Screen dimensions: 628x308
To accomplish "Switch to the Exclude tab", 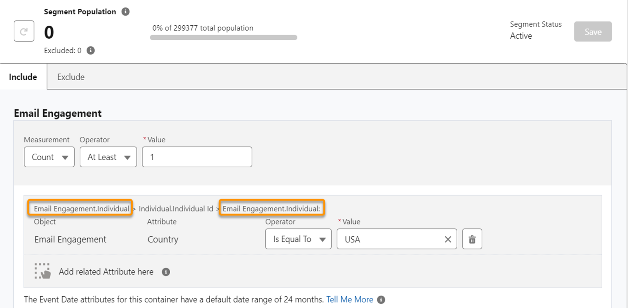I will [x=71, y=77].
